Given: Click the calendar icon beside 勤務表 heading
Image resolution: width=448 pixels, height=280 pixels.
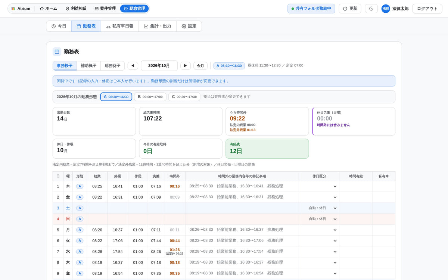Looking at the screenshot, I should pyautogui.click(x=57, y=52).
